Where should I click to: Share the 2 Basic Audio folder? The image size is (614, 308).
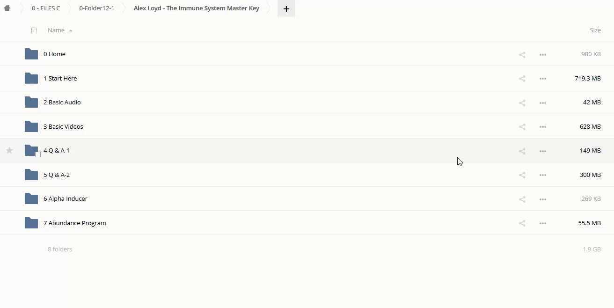click(522, 103)
